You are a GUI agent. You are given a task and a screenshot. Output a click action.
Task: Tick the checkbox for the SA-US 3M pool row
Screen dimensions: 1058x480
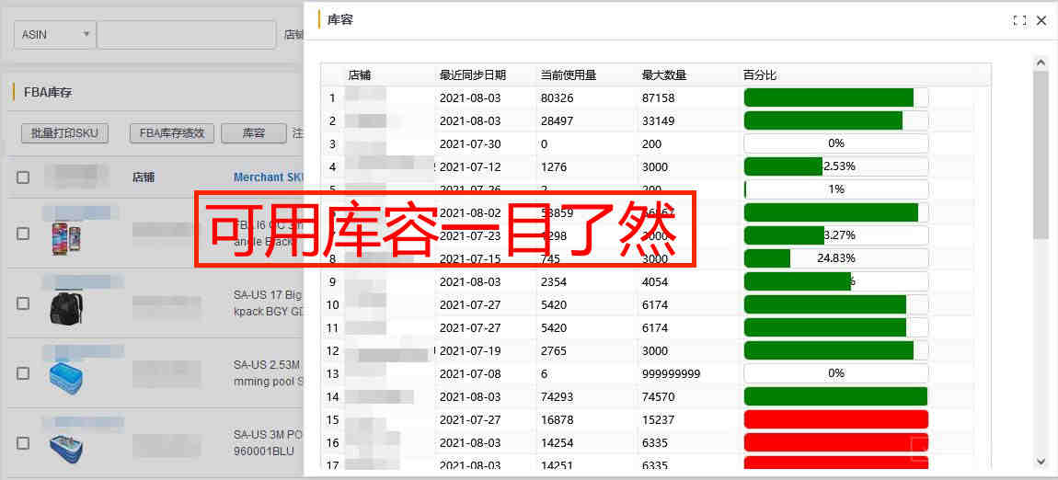click(23, 443)
